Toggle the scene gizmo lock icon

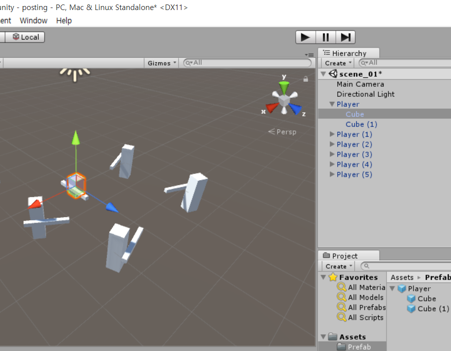click(306, 79)
